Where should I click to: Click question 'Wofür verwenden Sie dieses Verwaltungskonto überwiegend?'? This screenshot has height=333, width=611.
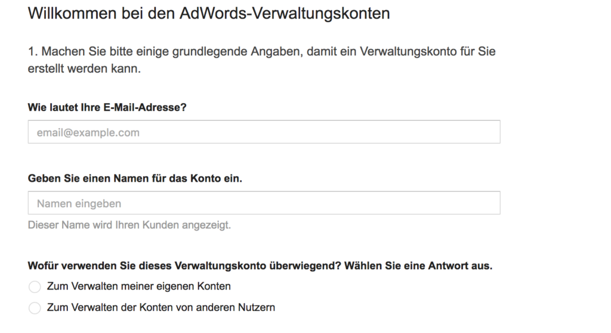pyautogui.click(x=184, y=266)
